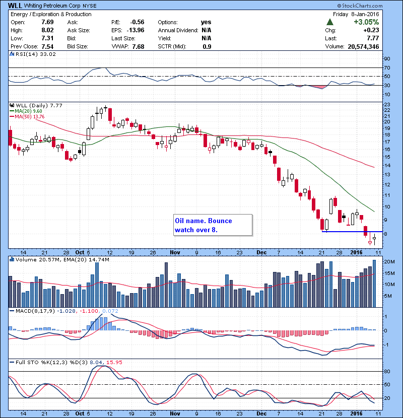
Task: Click the 80 level on stochastic axis
Action: click(387, 371)
